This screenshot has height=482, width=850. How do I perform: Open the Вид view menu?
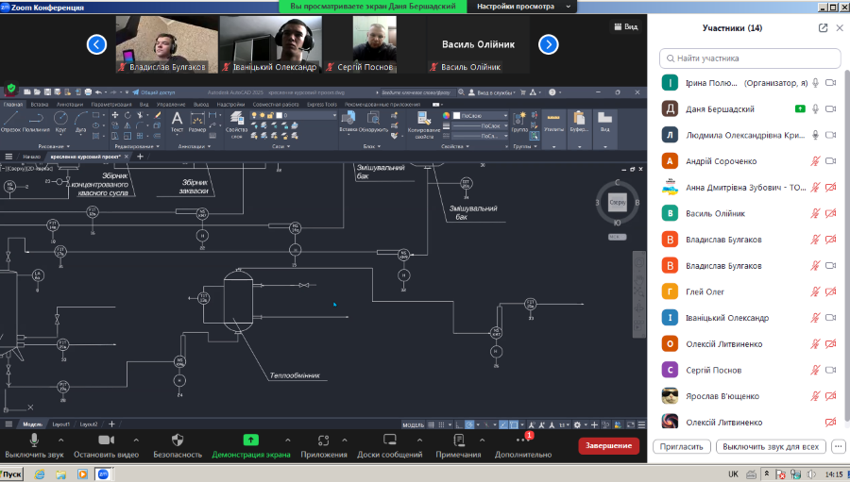click(x=626, y=26)
